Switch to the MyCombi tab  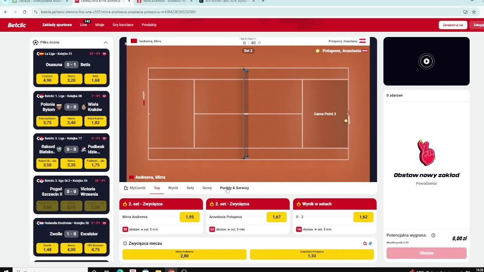click(135, 188)
